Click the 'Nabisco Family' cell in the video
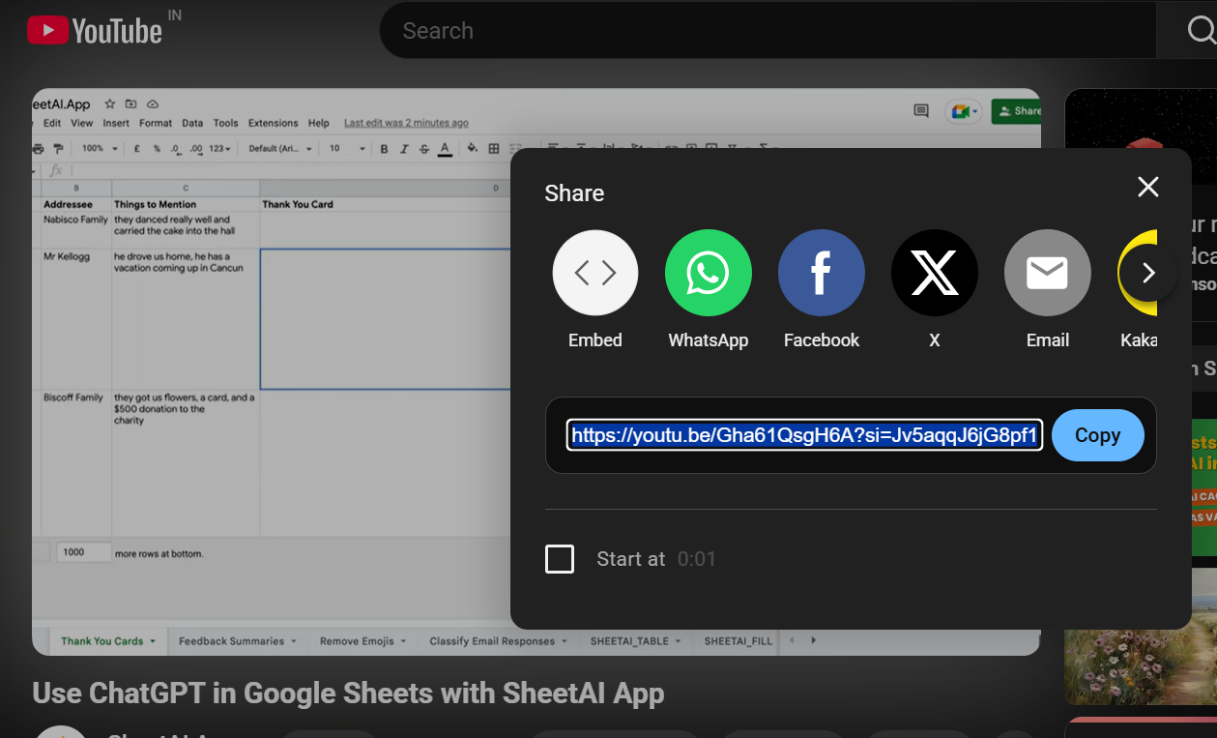 (x=75, y=230)
